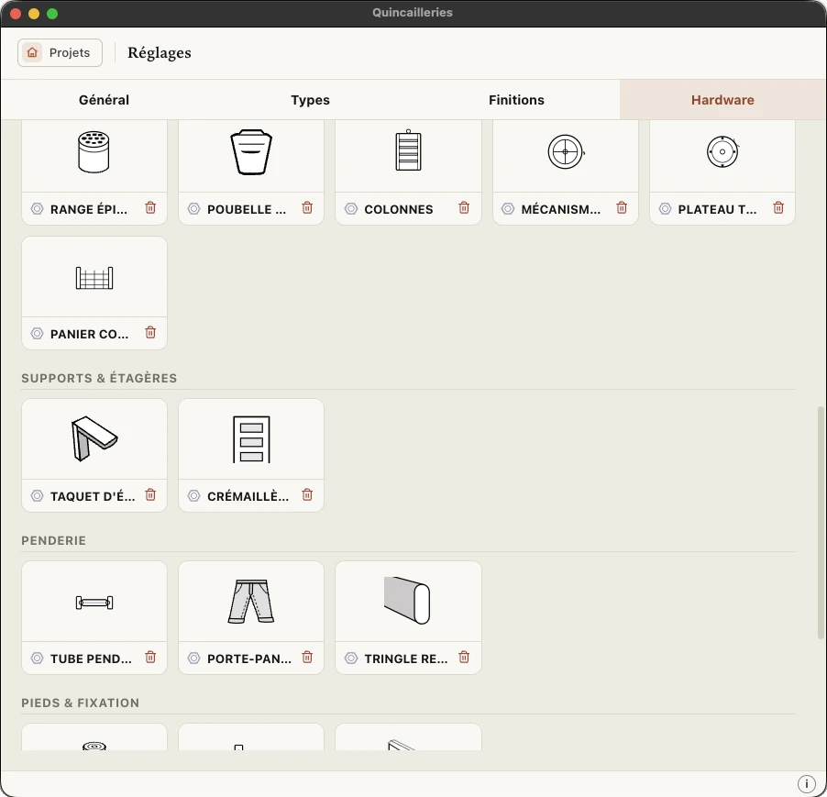Open the Types tab
827x797 pixels.
(310, 100)
